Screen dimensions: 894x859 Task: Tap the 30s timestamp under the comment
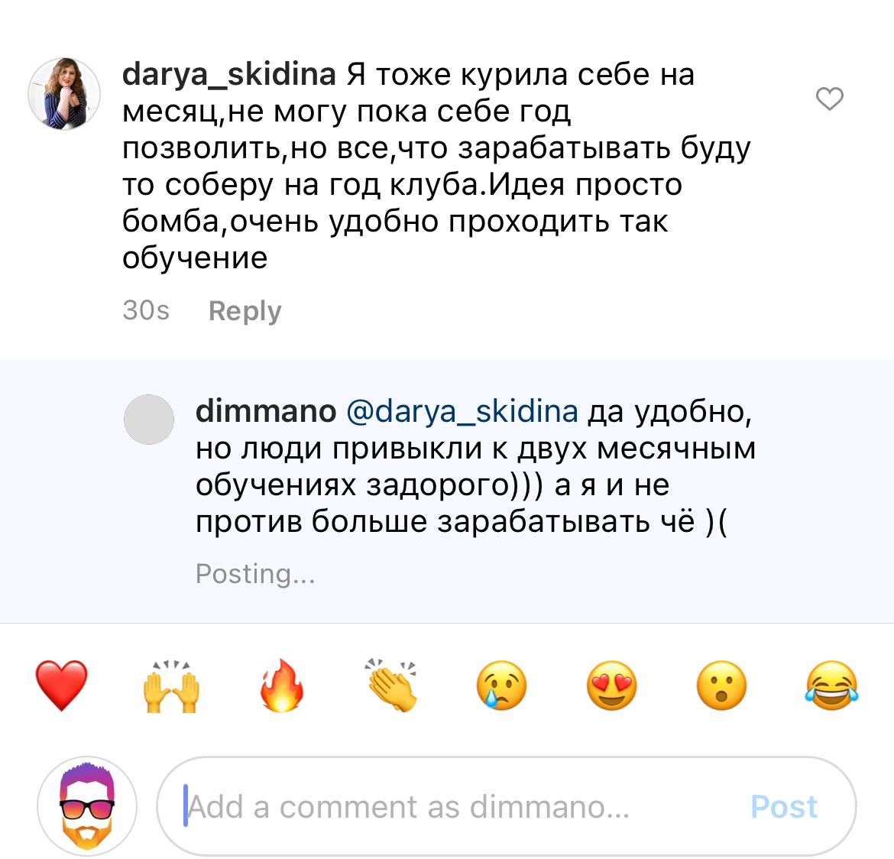[146, 311]
